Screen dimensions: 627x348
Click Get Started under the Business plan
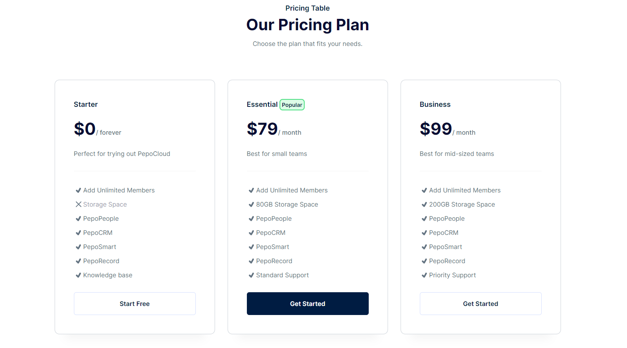point(480,303)
